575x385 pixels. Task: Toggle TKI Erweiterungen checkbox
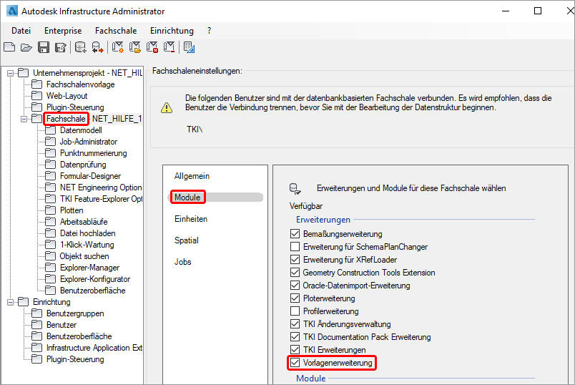click(x=295, y=350)
